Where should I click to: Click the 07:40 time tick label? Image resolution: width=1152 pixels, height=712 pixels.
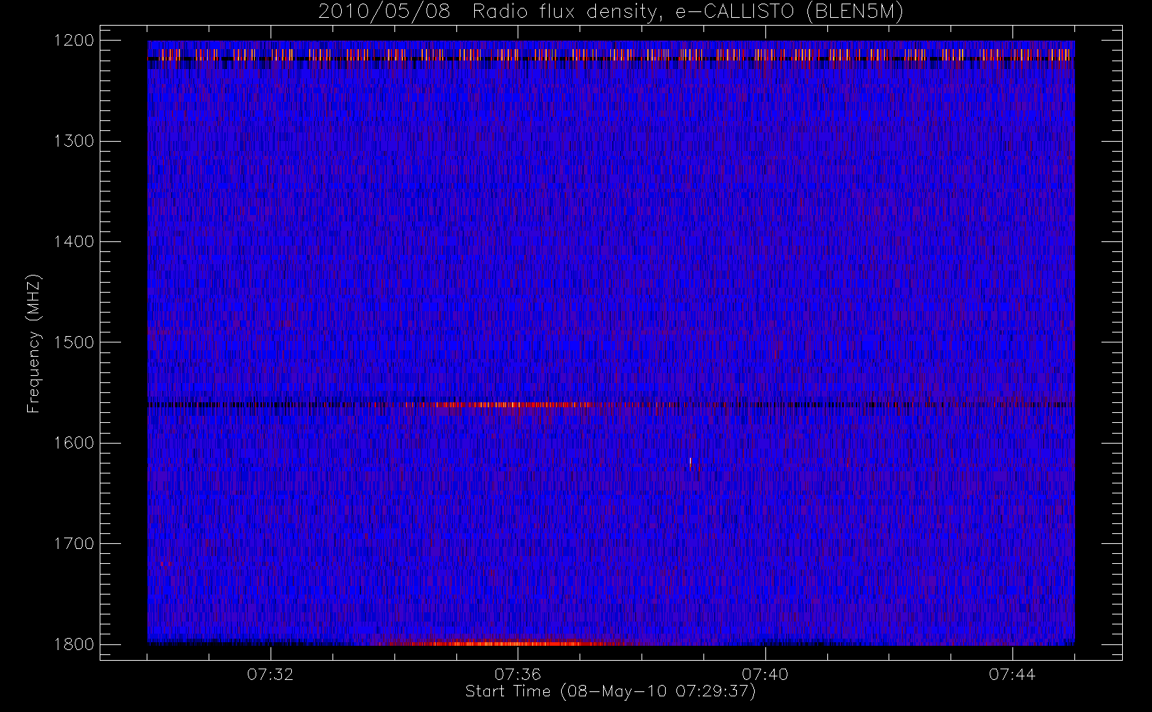tap(765, 674)
